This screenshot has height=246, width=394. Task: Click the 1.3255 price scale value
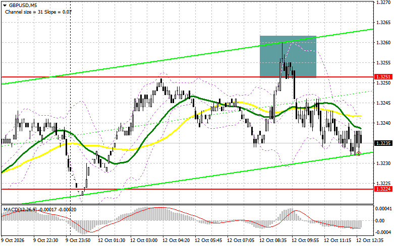(x=383, y=62)
